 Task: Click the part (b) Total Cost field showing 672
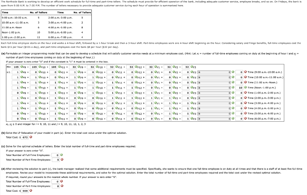25,137
